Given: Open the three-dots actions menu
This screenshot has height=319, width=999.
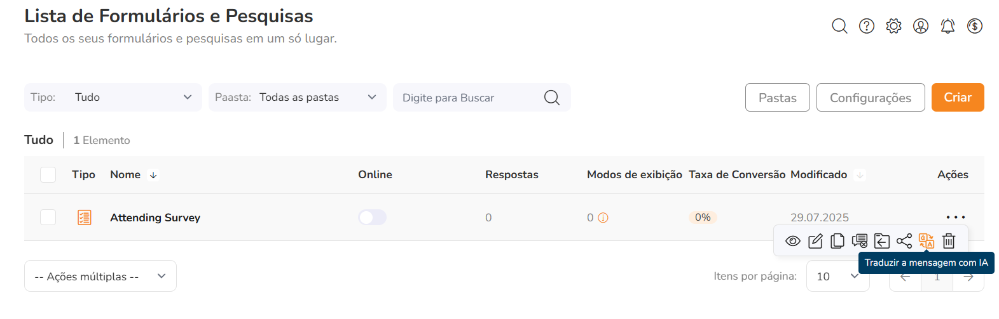Looking at the screenshot, I should [955, 218].
